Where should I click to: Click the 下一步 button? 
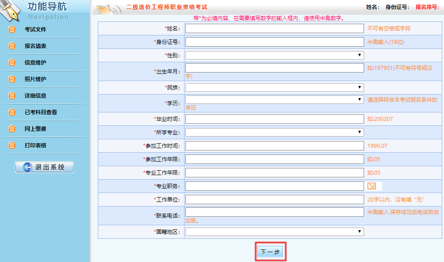[x=270, y=252]
